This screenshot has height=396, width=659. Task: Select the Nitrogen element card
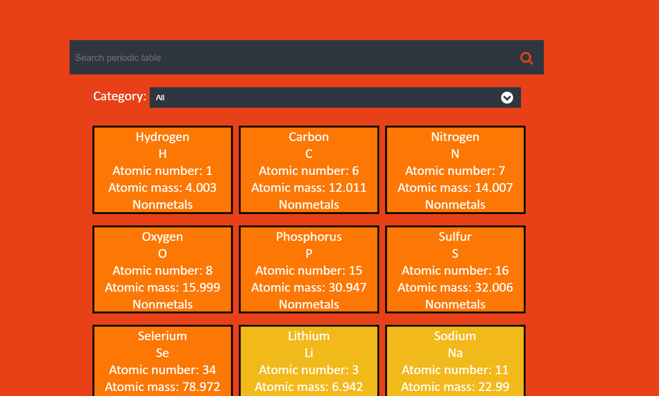455,170
